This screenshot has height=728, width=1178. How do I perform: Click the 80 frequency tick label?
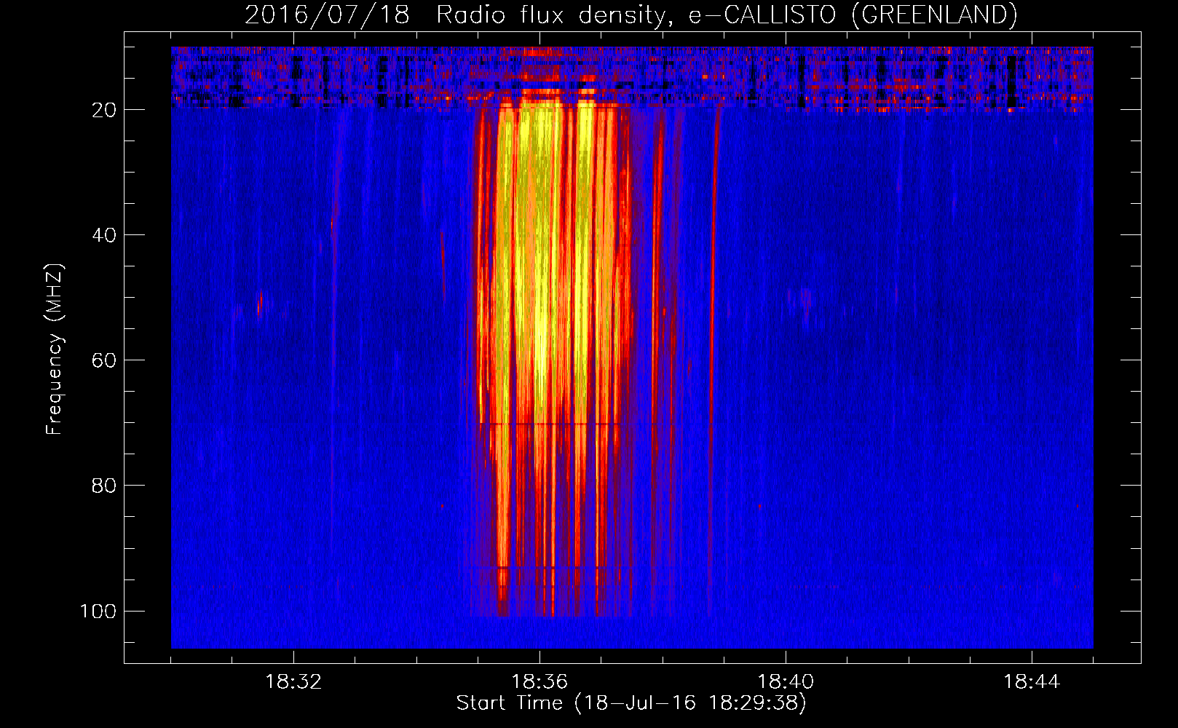click(x=104, y=486)
